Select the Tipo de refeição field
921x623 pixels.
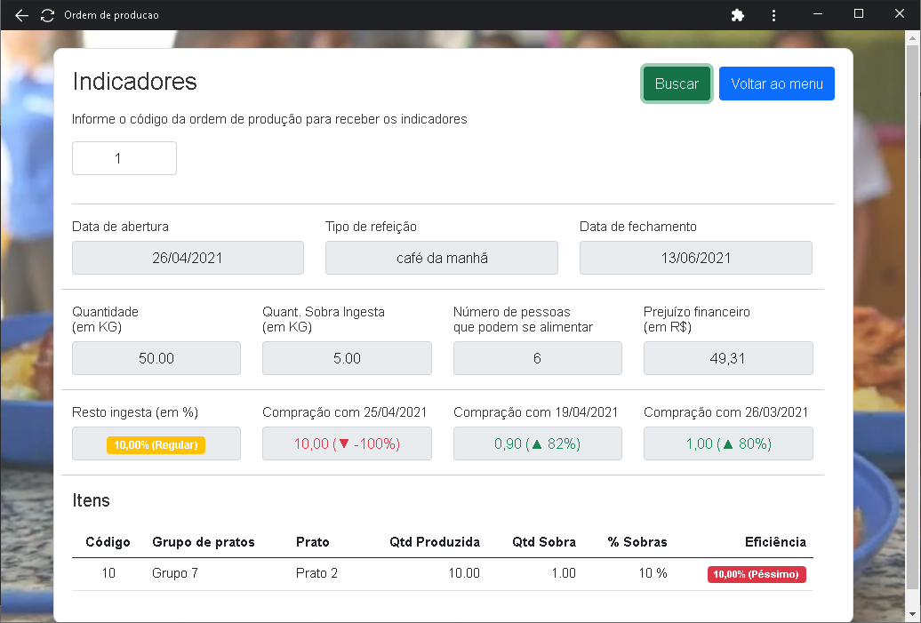[x=441, y=258]
